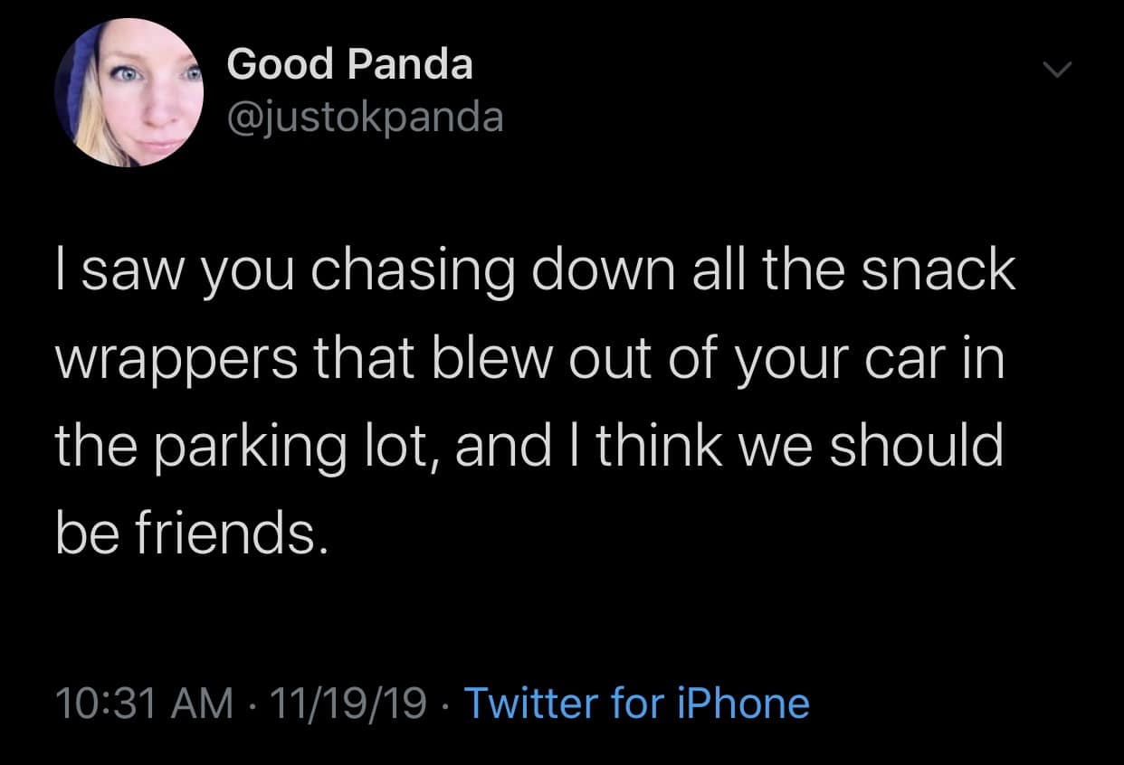Viewport: 1124px width, 765px height.
Task: Tap the author name above the handle
Action: tap(348, 62)
